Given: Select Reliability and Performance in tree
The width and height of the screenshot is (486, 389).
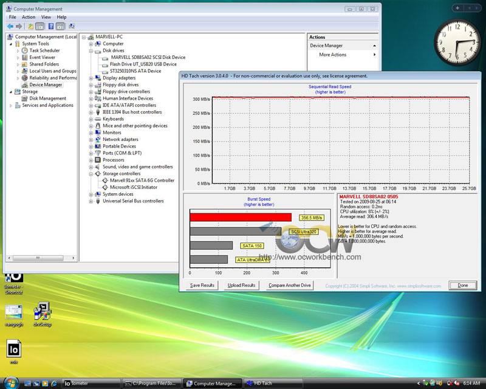Looking at the screenshot, I should tap(53, 78).
